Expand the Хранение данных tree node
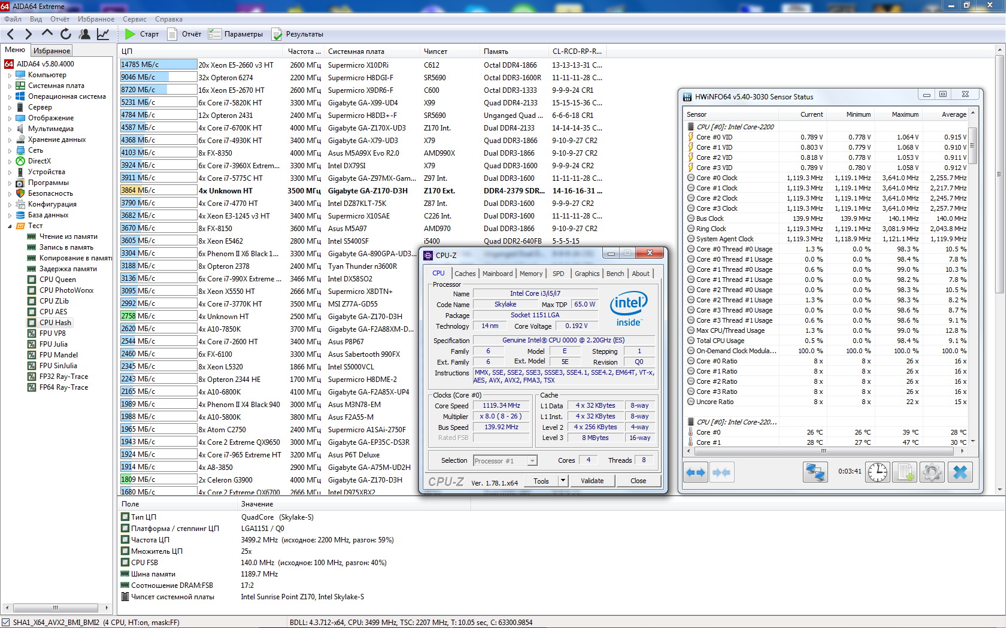The height and width of the screenshot is (628, 1007). [x=10, y=139]
